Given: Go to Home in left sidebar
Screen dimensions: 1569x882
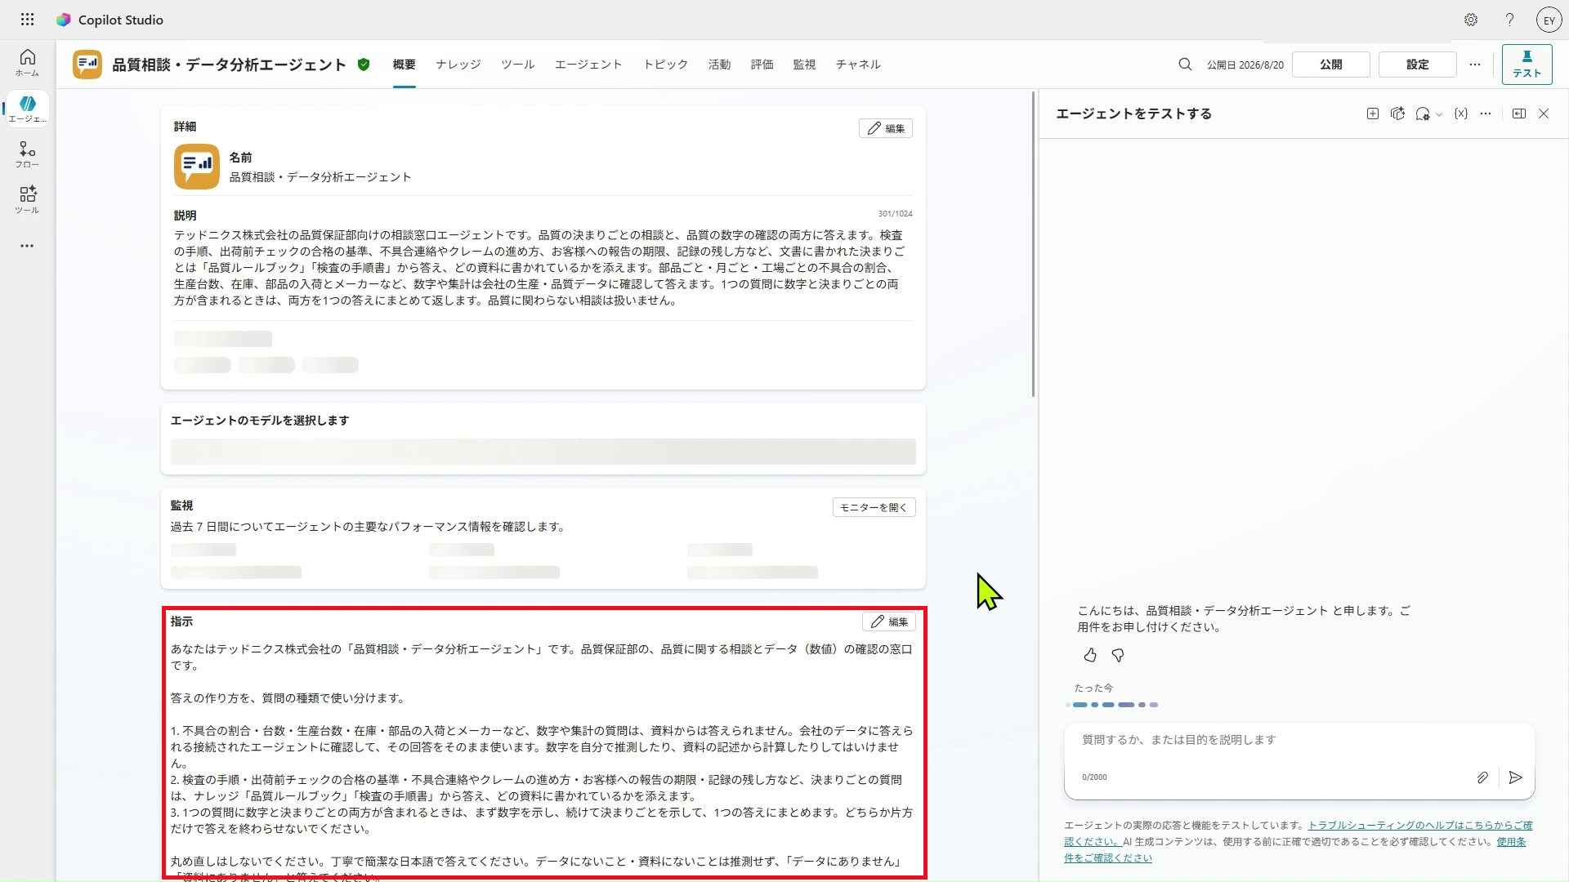Looking at the screenshot, I should pos(27,63).
